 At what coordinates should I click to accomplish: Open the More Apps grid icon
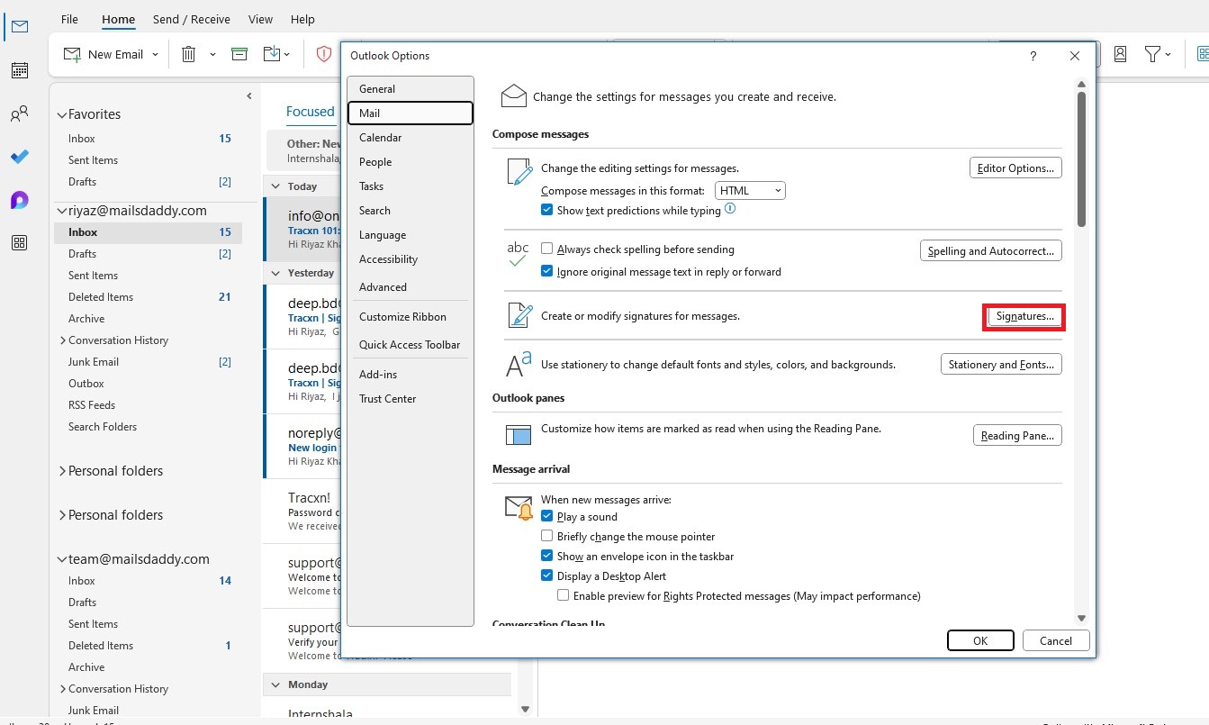point(19,243)
